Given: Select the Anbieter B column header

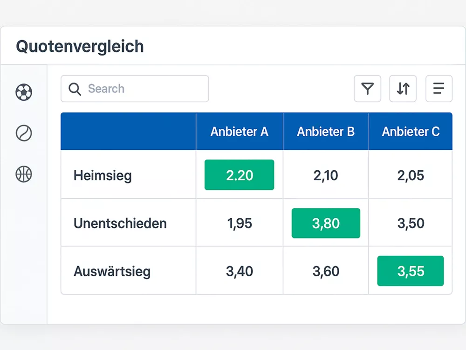Looking at the screenshot, I should pyautogui.click(x=326, y=131).
